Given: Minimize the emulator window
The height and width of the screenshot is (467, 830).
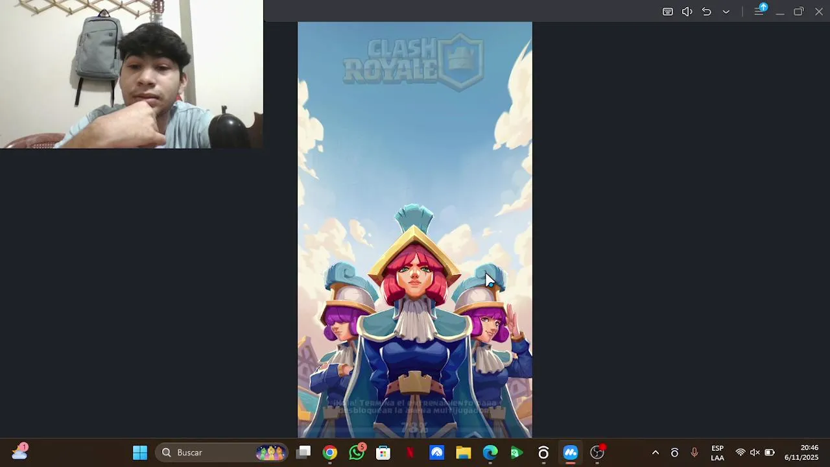Looking at the screenshot, I should pyautogui.click(x=780, y=12).
